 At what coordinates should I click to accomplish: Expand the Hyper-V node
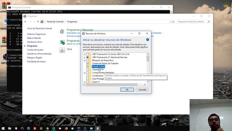(84, 82)
